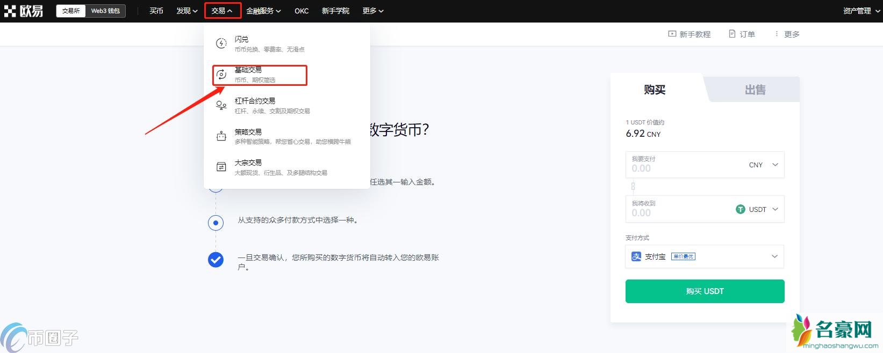This screenshot has width=883, height=353.
Task: Select the 购买 buy tab
Action: point(655,90)
